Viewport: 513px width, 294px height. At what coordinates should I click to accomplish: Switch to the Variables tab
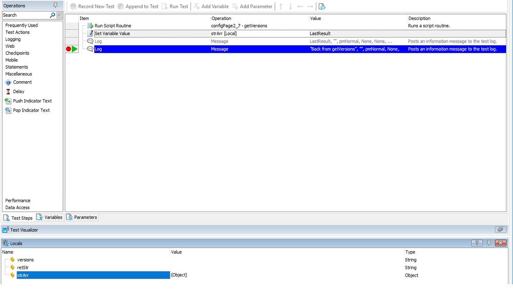(50, 217)
